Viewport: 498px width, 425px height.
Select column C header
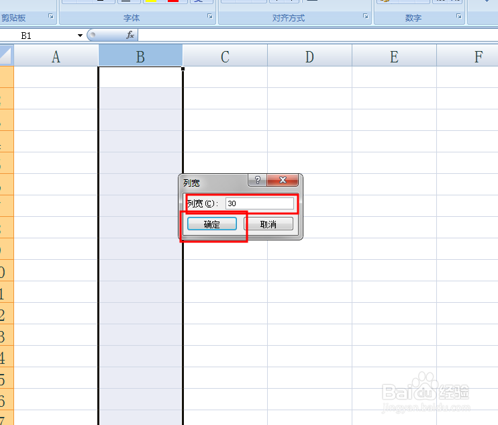pos(225,56)
